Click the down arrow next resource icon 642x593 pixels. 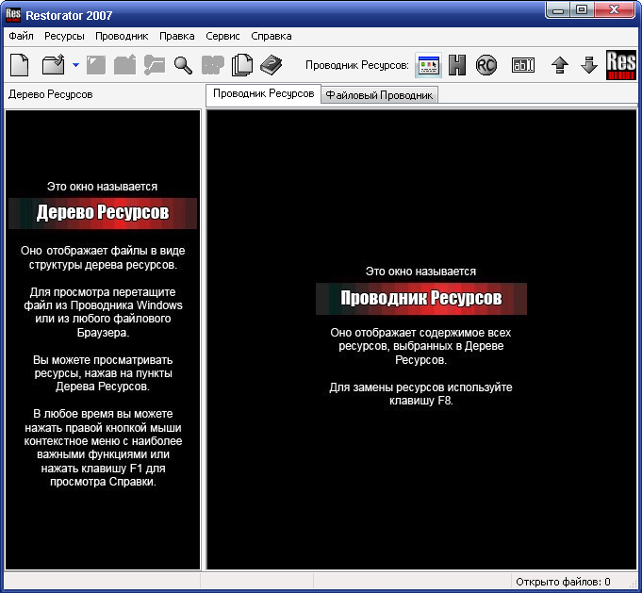(589, 65)
